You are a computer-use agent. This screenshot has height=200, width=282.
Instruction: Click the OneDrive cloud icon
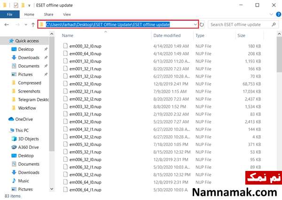(x=11, y=119)
